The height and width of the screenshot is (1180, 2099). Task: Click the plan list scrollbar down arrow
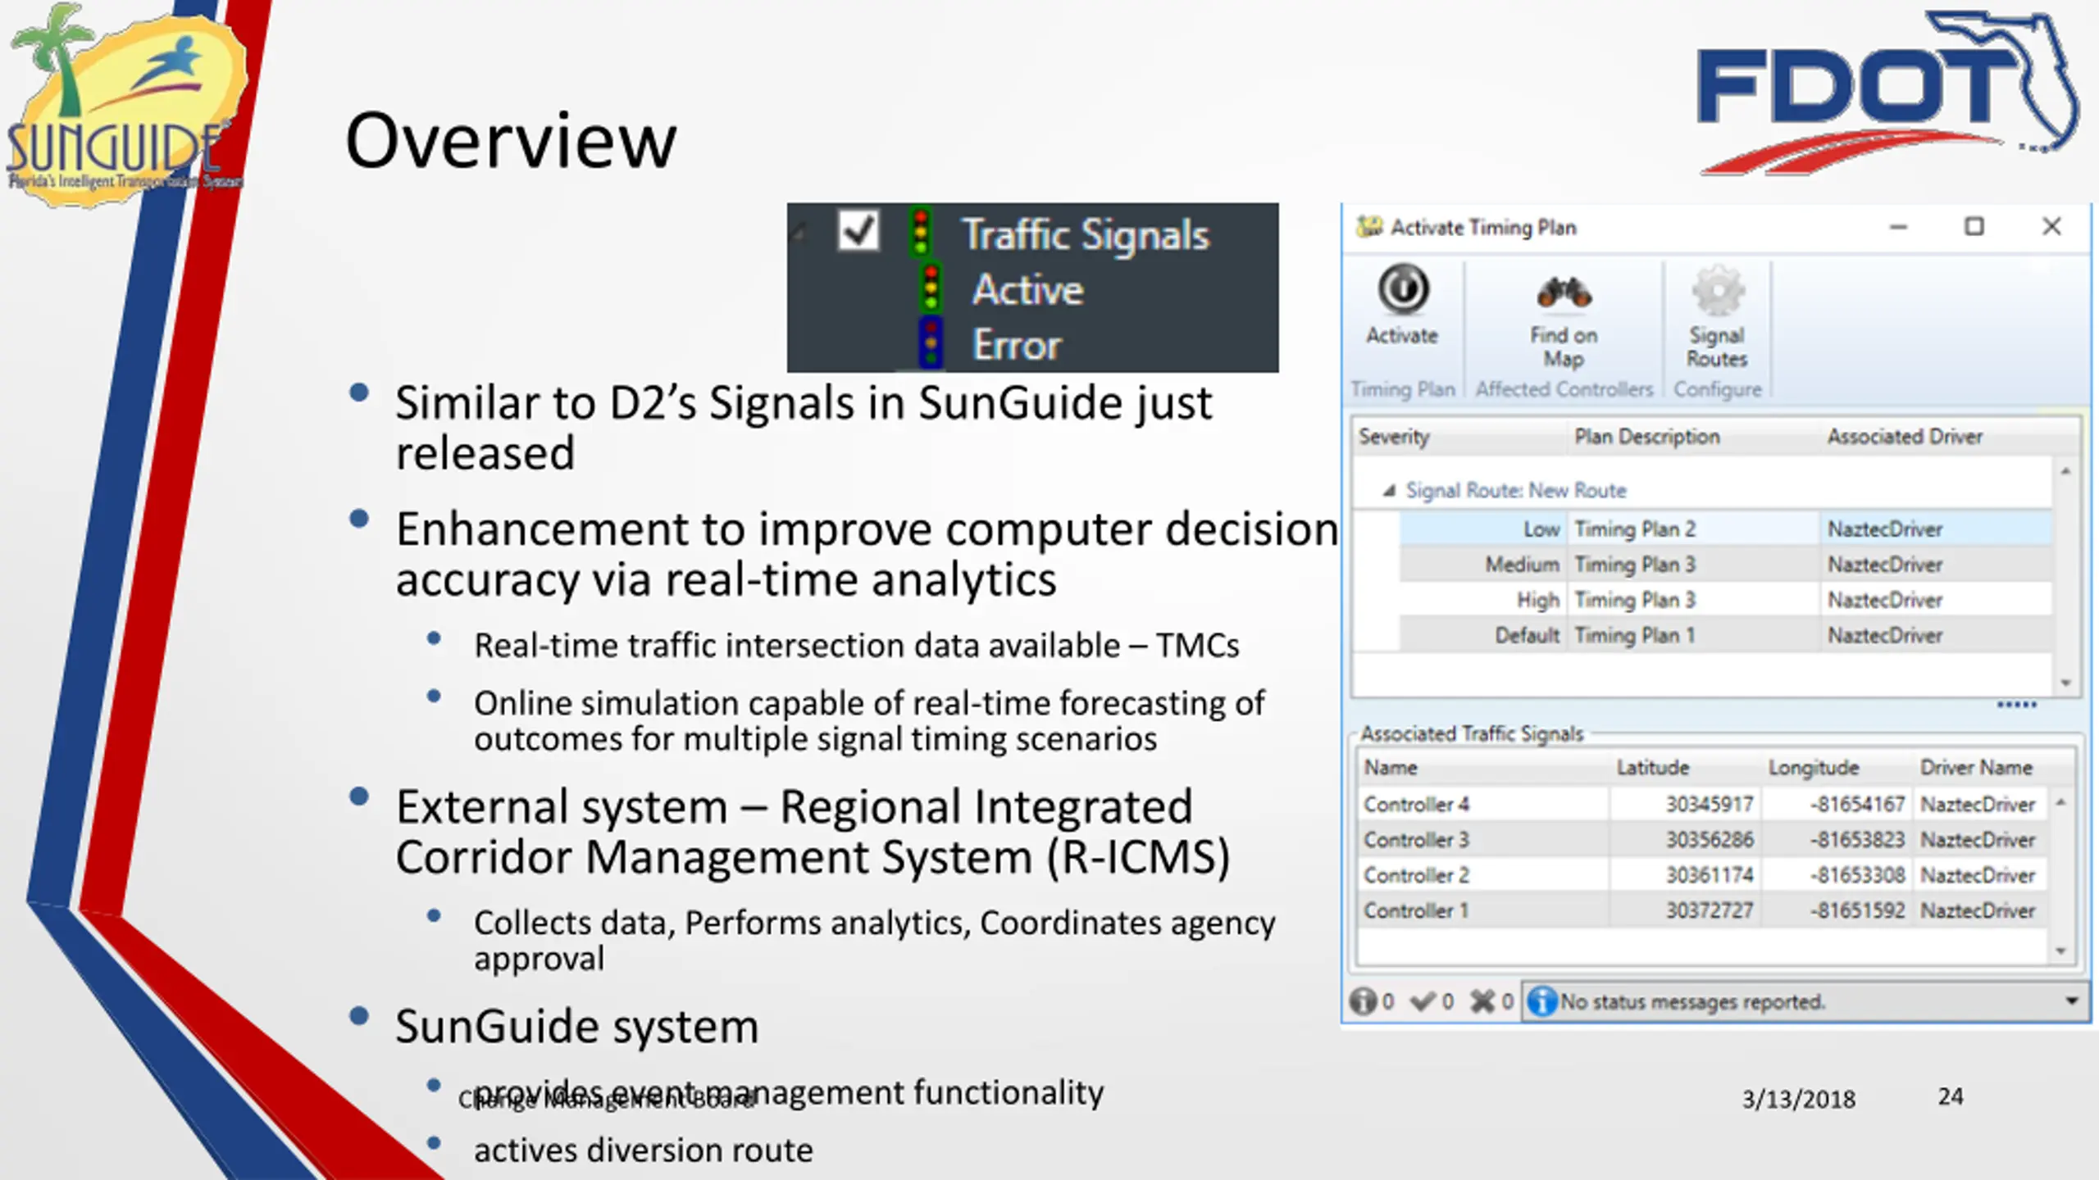[2066, 683]
